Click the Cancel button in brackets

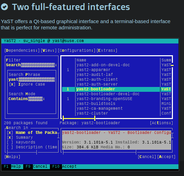(147, 157)
